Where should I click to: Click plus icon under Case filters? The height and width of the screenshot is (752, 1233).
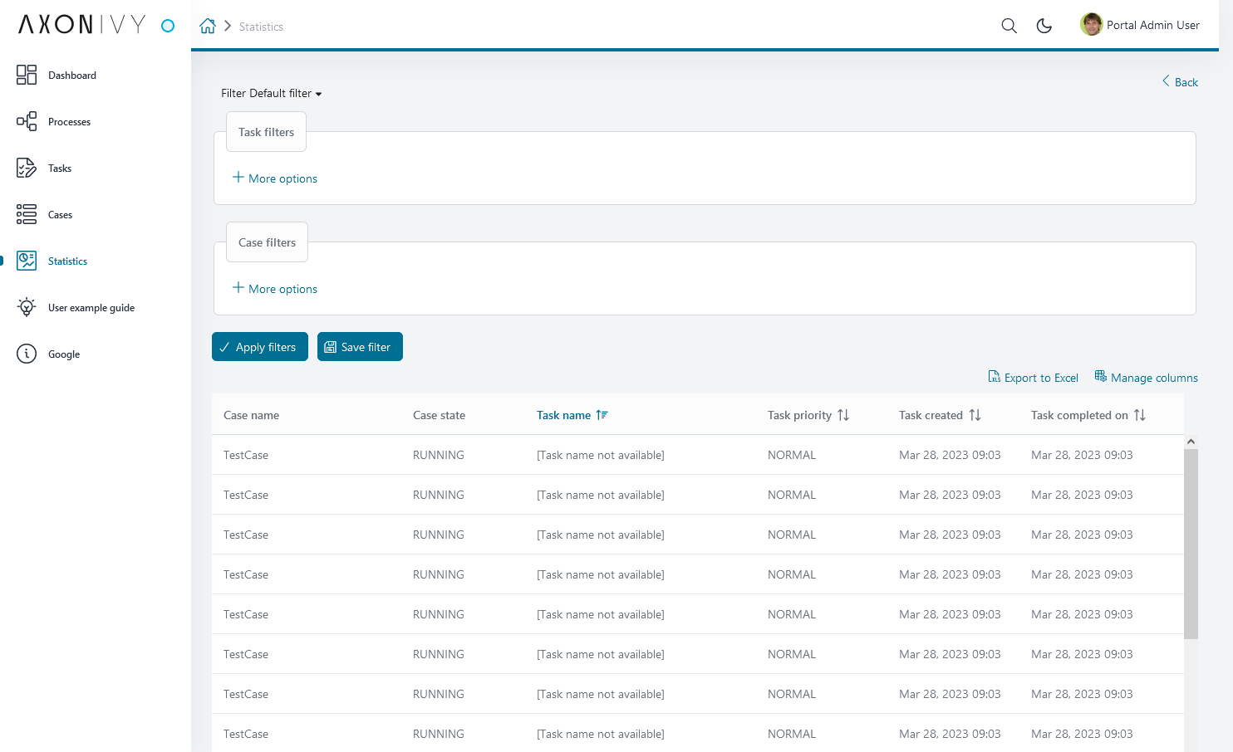(238, 287)
